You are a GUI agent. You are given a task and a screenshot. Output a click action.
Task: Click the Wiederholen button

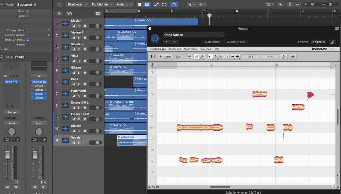point(235,42)
